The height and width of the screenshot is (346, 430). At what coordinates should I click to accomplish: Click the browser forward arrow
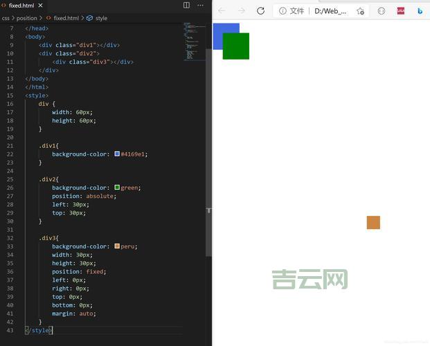(x=242, y=10)
